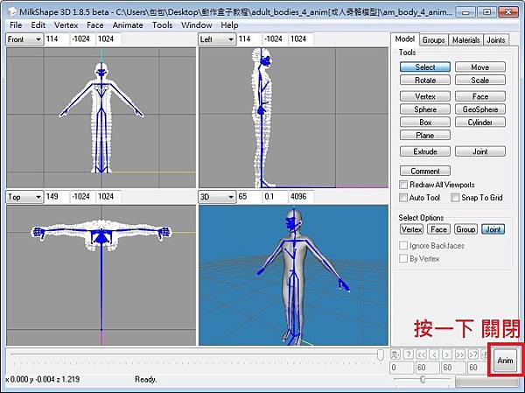Open the Top viewport view dropdown
This screenshot has width=525, height=393.
24,197
